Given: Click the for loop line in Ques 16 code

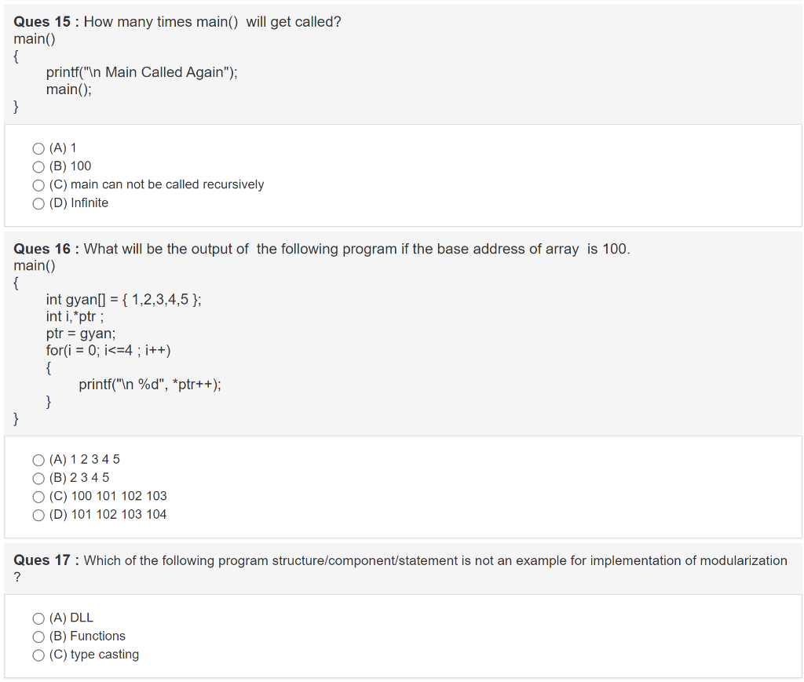Looking at the screenshot, I should [110, 350].
